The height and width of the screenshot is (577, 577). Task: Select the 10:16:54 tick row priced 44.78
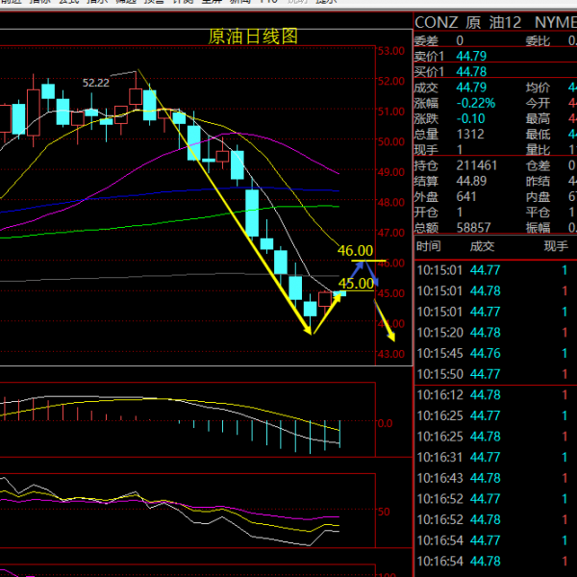point(495,562)
